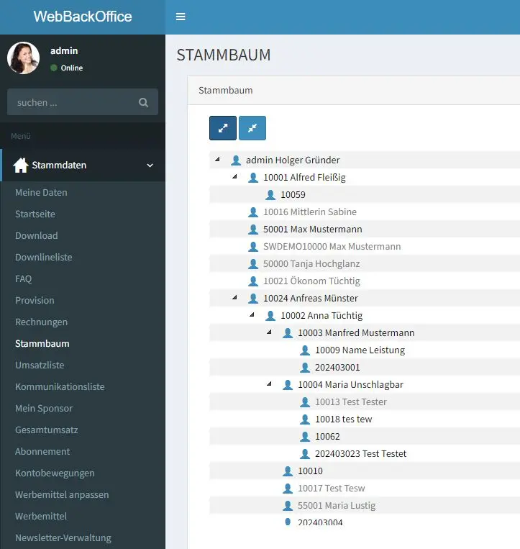Image resolution: width=520 pixels, height=549 pixels.
Task: Toggle the sidebar with the hamburger icon
Action: [x=181, y=17]
